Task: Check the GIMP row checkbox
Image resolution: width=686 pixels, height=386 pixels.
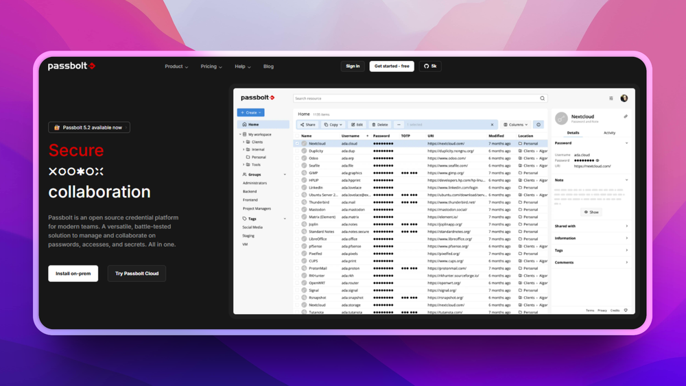Action: [297, 173]
